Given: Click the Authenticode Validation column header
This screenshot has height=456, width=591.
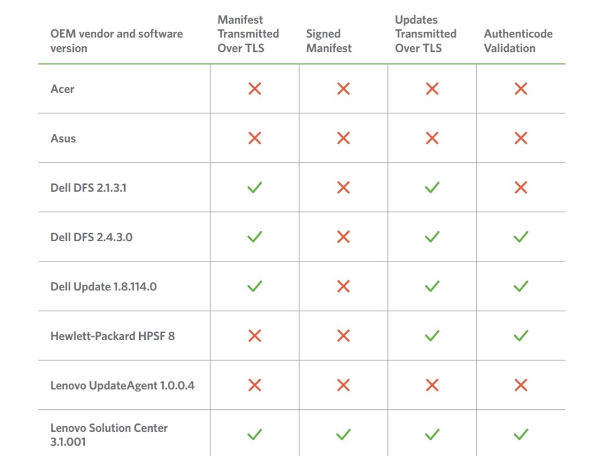Looking at the screenshot, I should (x=518, y=41).
